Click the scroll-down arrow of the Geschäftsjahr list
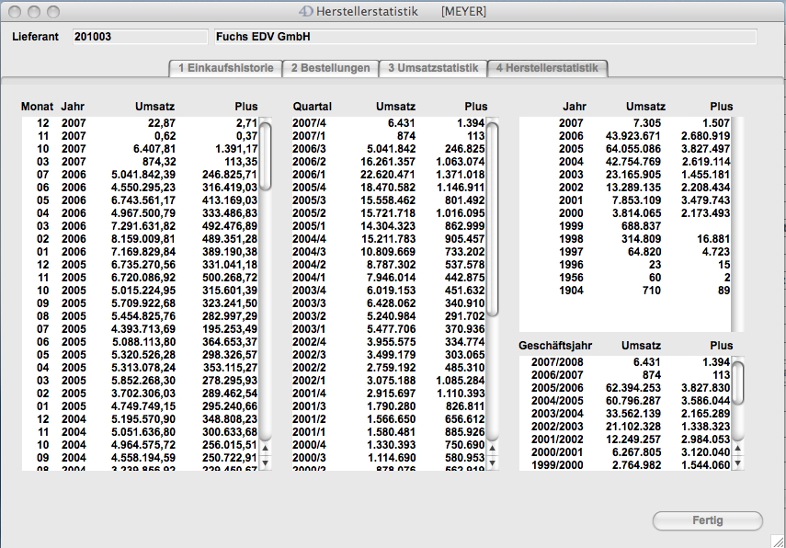Screen dimensions: 786x548 (737, 462)
